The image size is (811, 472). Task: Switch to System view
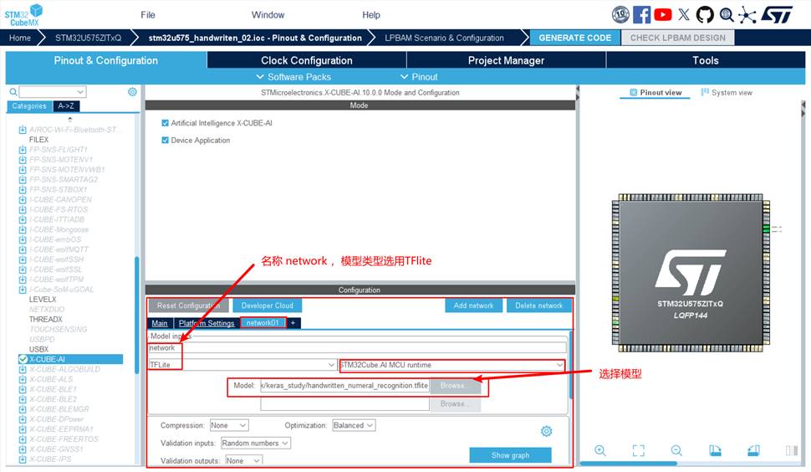[727, 93]
